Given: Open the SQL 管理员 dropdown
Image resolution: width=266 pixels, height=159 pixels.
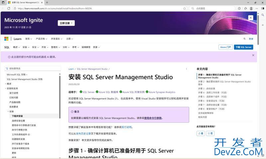Looking at the screenshot, I should (56, 47).
